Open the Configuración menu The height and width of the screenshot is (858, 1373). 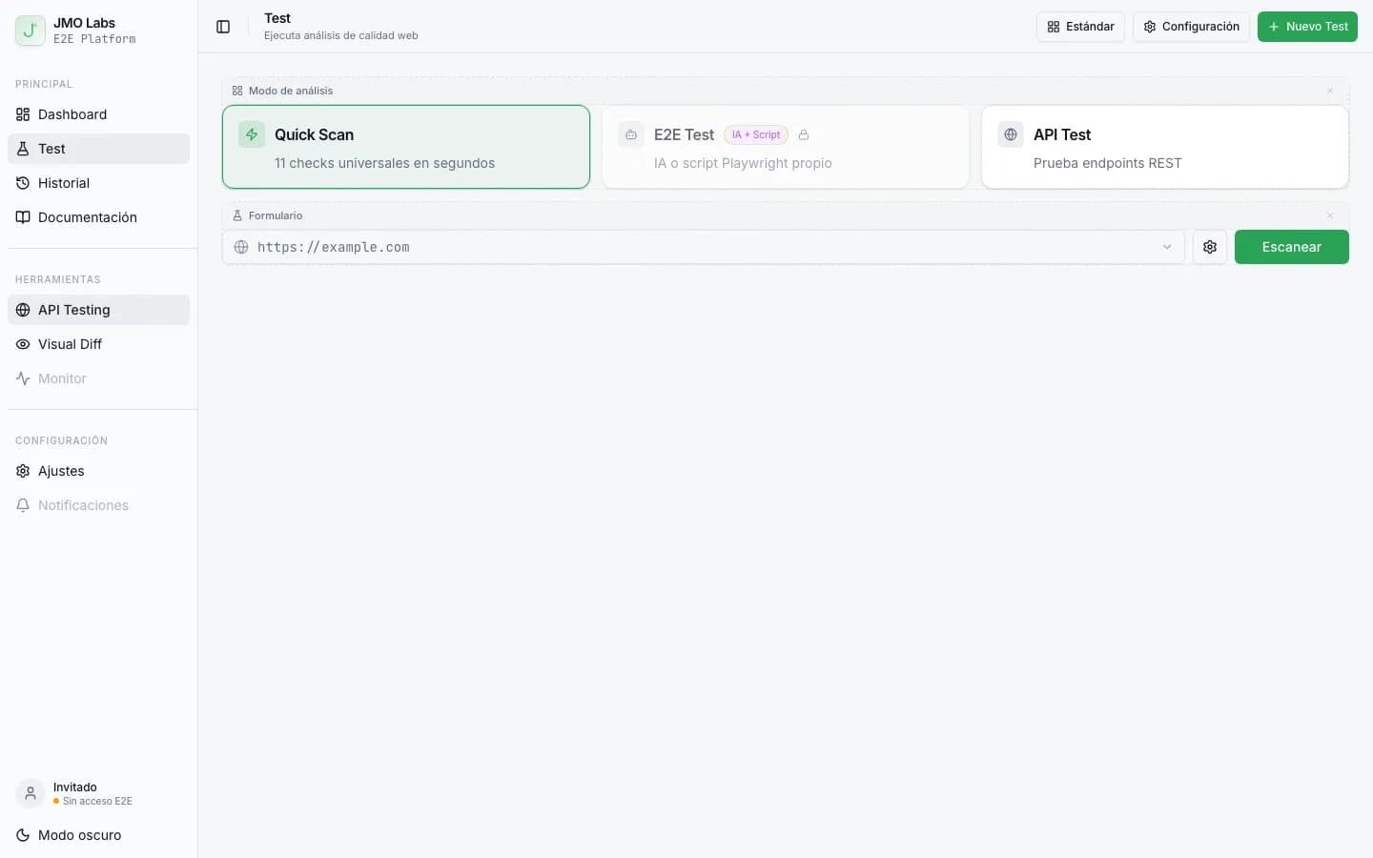pos(1191,27)
